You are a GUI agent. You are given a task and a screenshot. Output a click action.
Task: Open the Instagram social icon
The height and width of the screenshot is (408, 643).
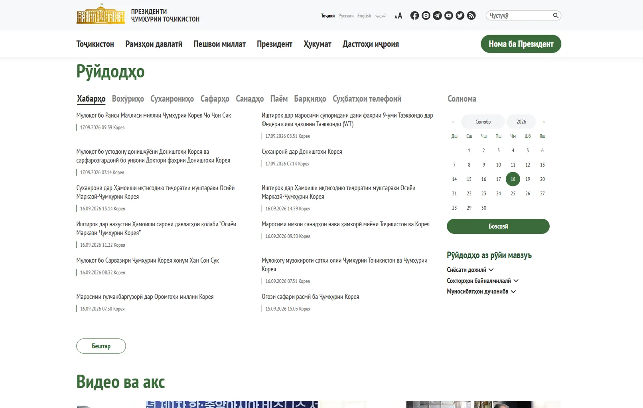coord(426,16)
